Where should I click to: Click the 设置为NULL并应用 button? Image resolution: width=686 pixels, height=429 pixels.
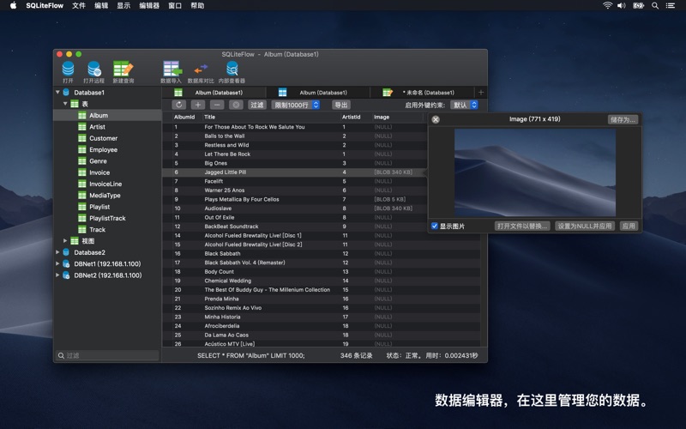click(x=584, y=227)
